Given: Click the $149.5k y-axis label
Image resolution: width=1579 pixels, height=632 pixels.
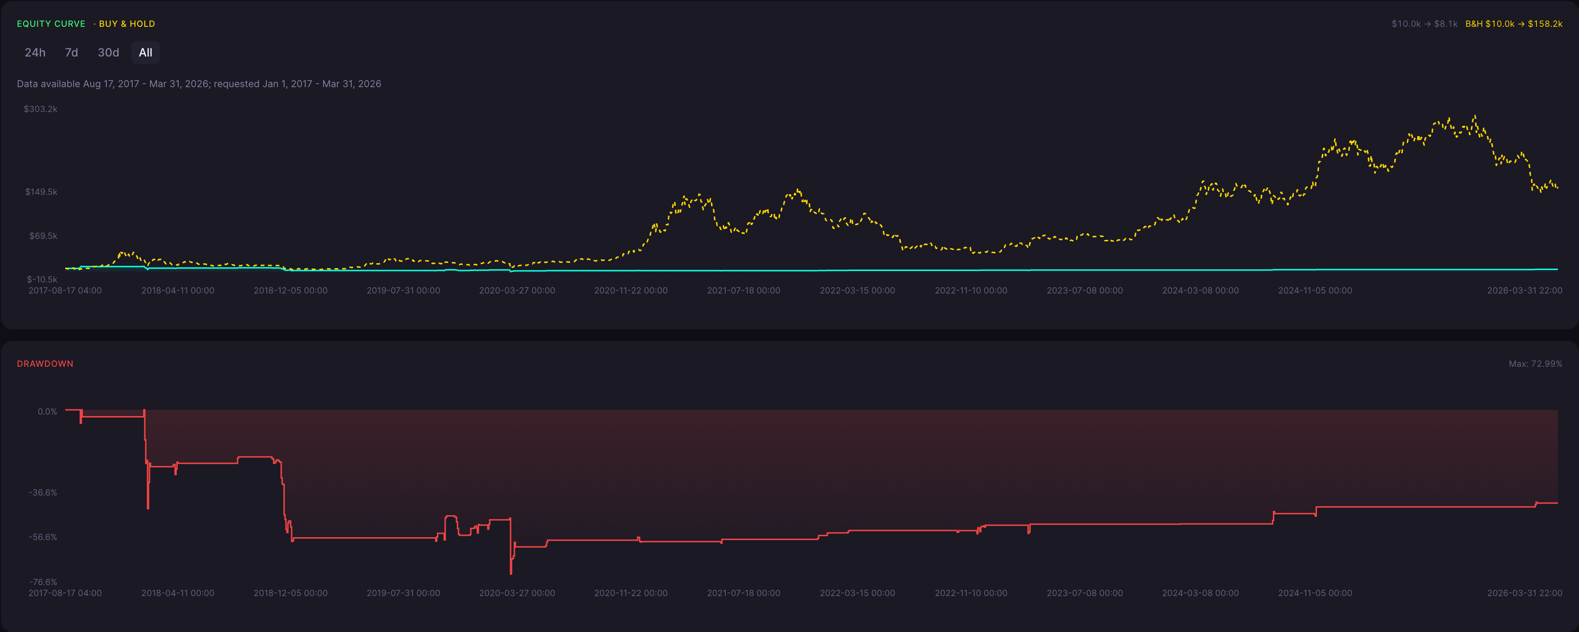Looking at the screenshot, I should coord(41,192).
